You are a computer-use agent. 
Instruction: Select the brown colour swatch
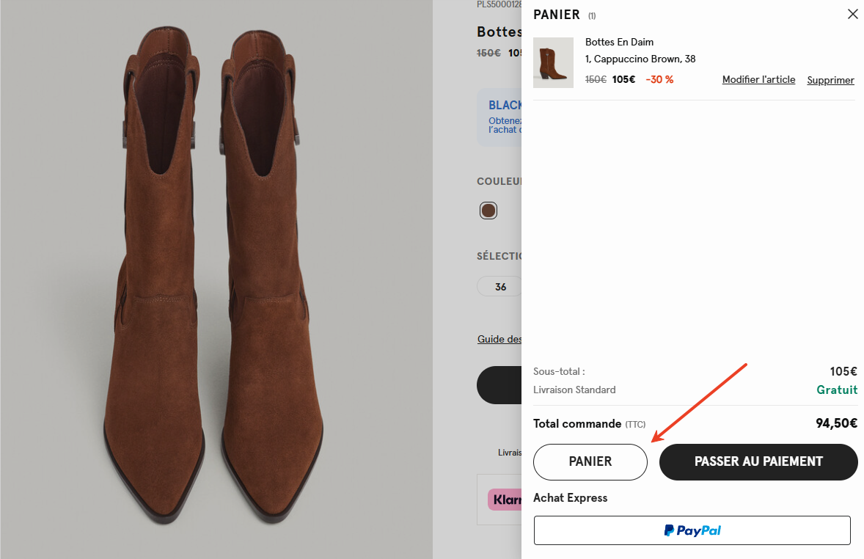[x=488, y=211]
